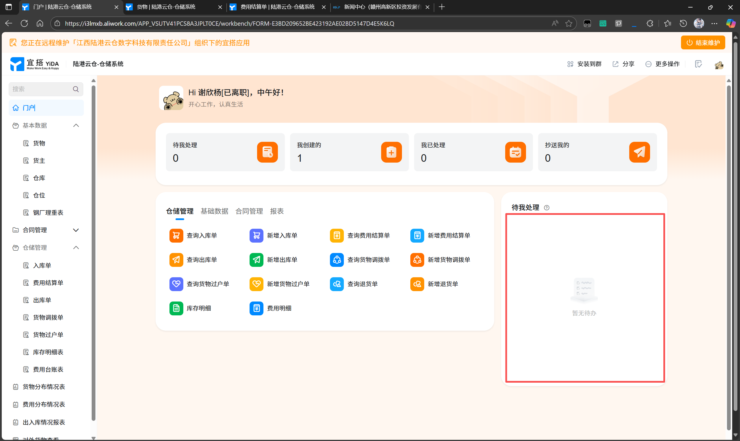Switch to the 基础数据 tab

(x=214, y=211)
